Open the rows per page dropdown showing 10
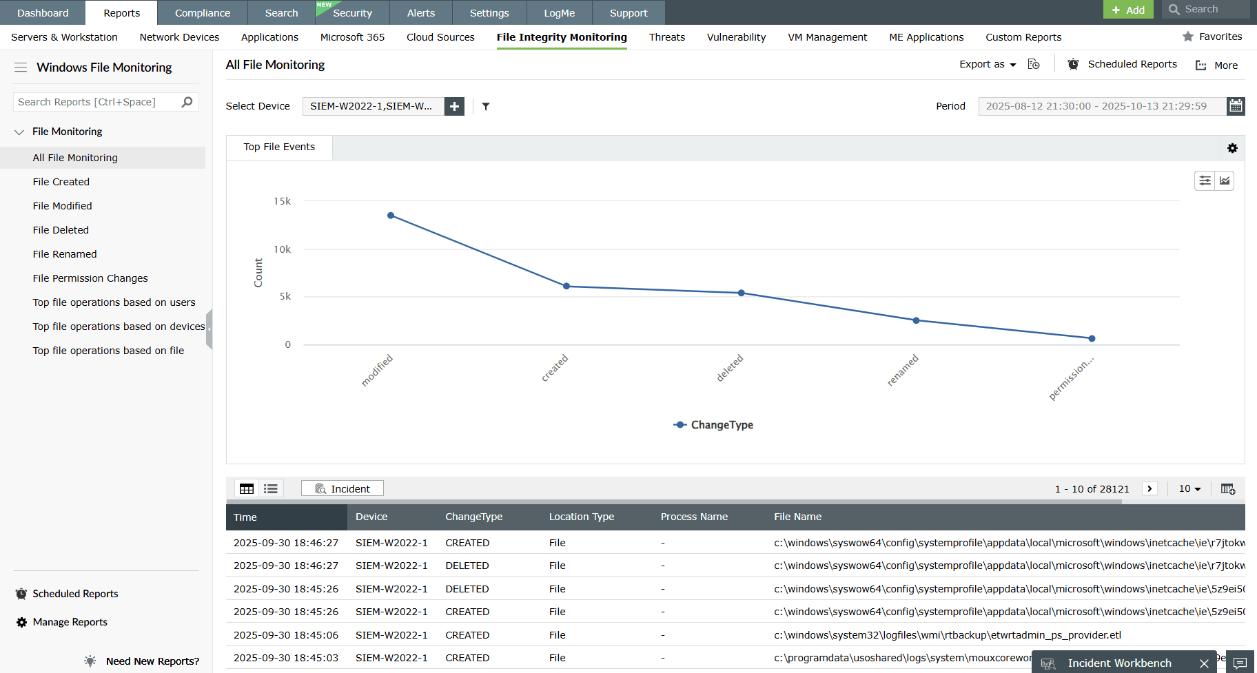Viewport: 1257px width, 673px height. point(1189,488)
